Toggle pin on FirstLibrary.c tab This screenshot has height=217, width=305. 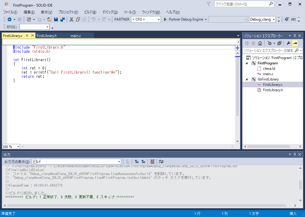coord(27,35)
